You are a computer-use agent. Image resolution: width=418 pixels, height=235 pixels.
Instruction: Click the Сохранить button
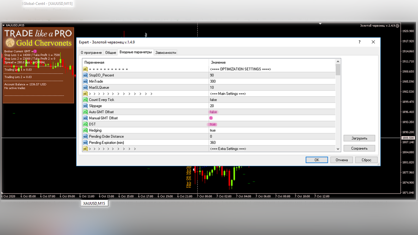tap(359, 148)
